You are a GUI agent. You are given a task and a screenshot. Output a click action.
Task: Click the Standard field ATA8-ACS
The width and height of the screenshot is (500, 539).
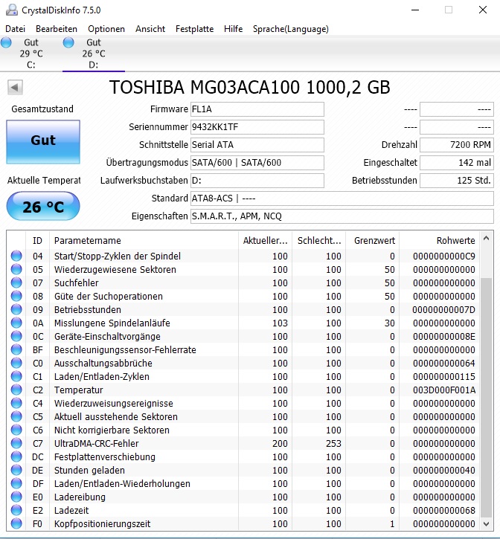coord(342,199)
